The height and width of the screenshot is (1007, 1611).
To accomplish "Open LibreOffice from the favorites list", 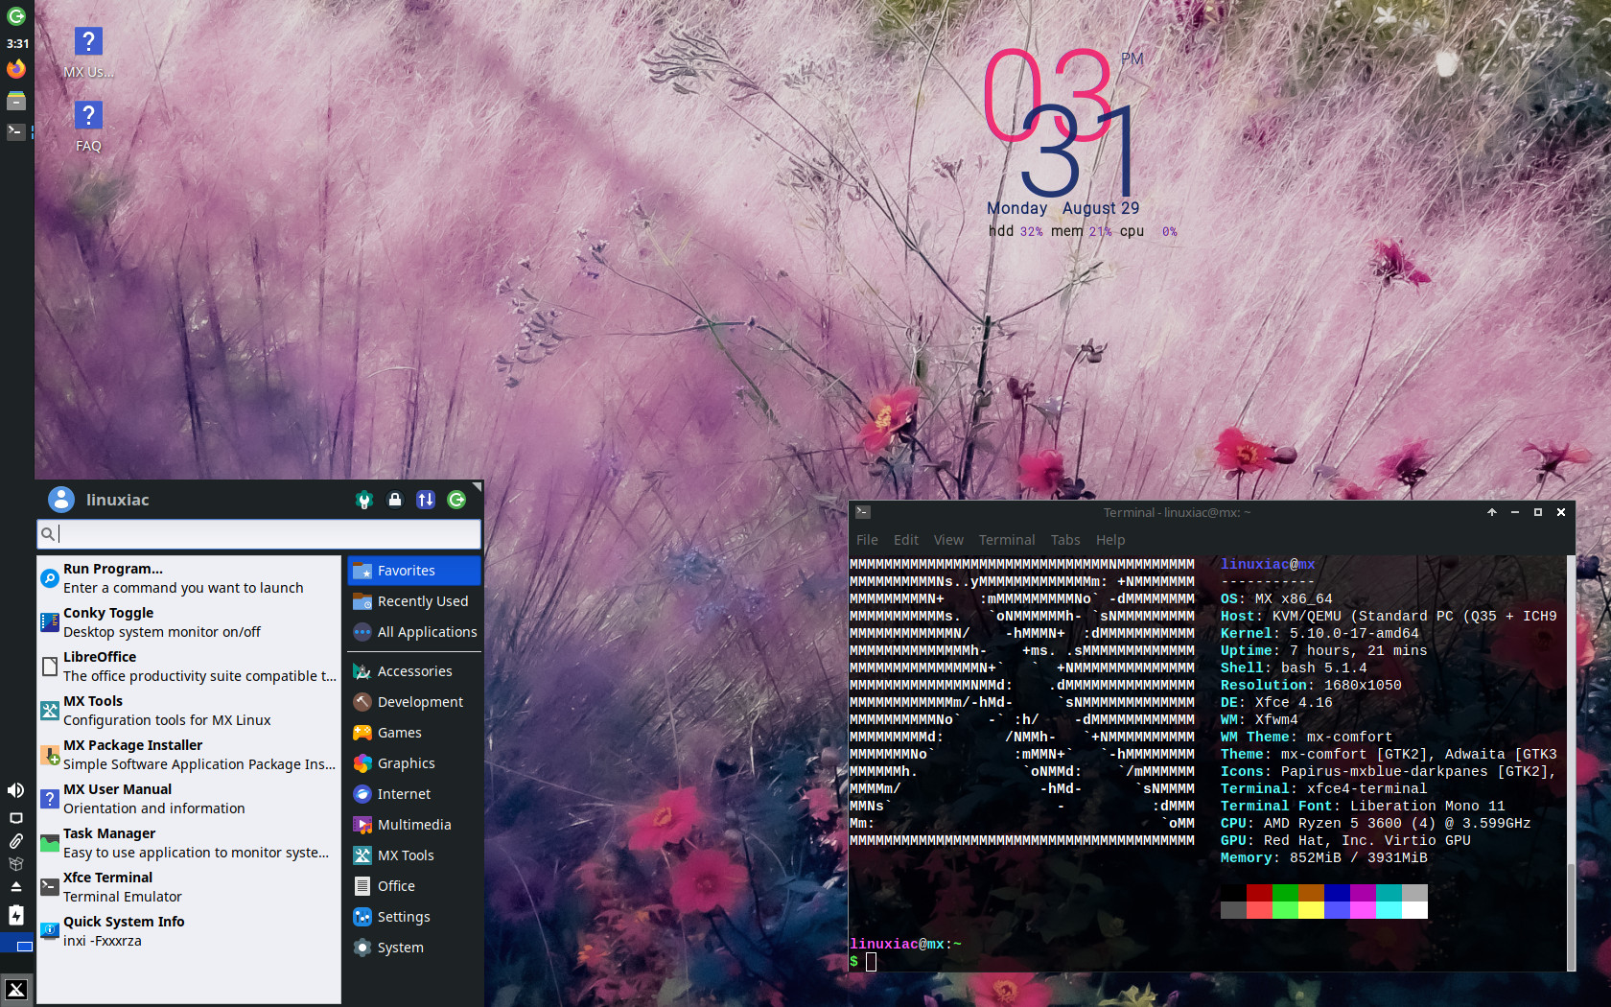I will (189, 667).
